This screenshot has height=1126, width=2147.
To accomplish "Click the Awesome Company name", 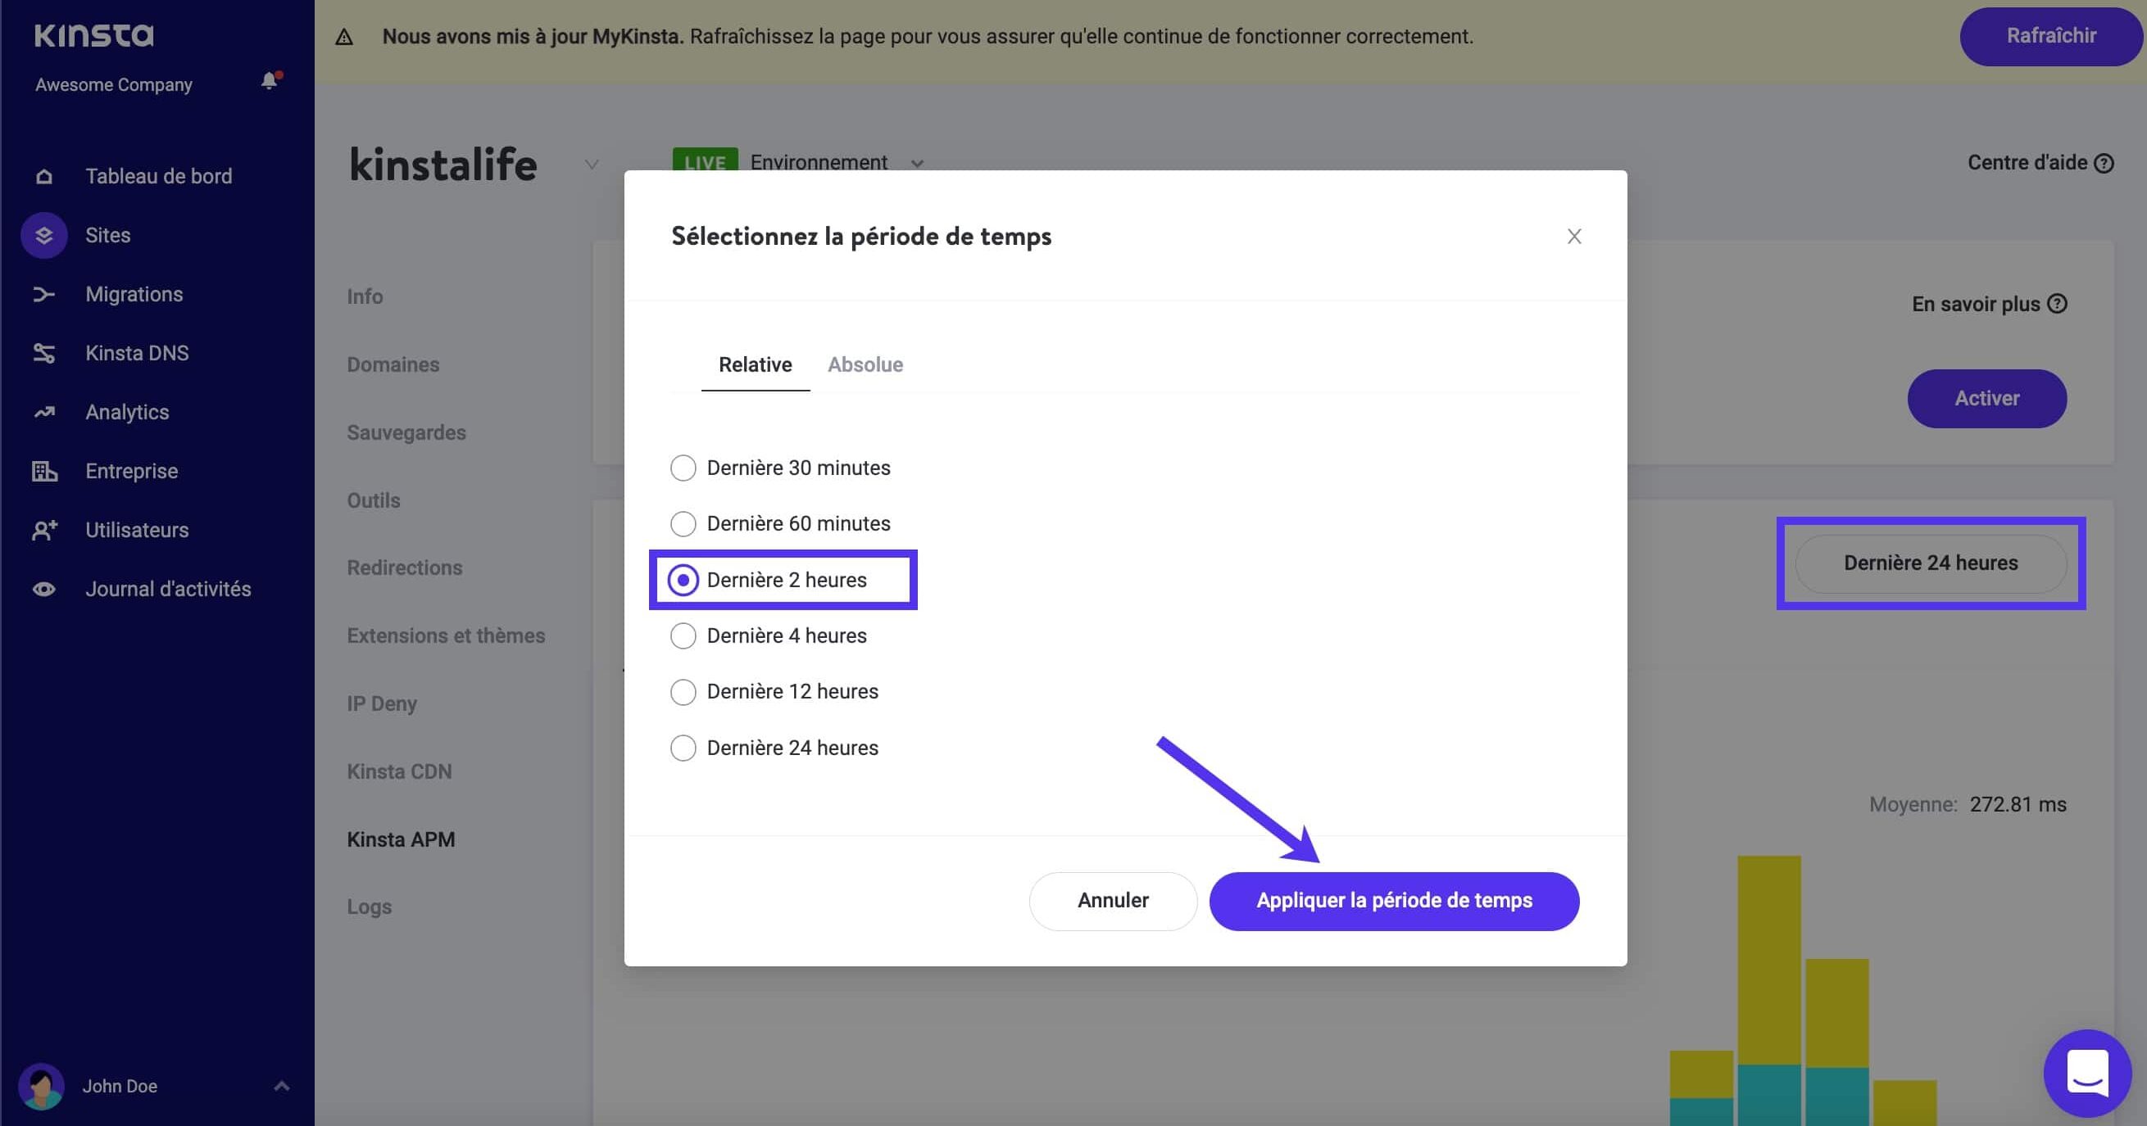I will point(113,85).
